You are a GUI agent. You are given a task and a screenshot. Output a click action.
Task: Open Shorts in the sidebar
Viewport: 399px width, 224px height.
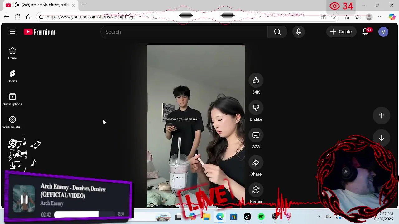coord(12,76)
